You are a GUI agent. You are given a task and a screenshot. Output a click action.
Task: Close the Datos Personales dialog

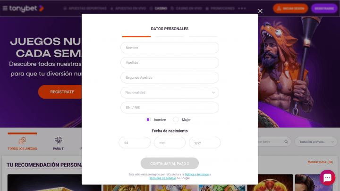click(260, 11)
